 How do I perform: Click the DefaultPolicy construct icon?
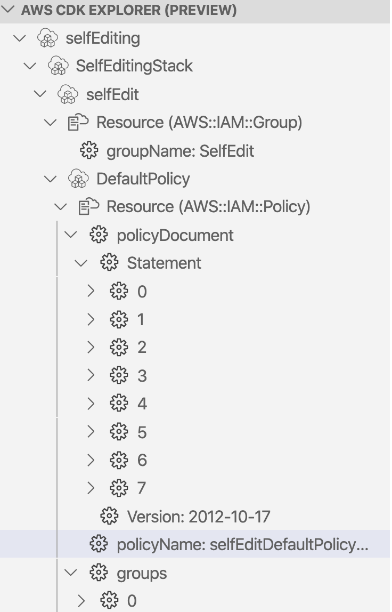click(x=78, y=179)
